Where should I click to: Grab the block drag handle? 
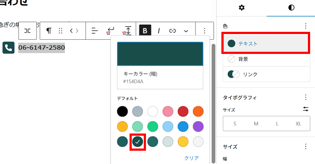(60, 31)
